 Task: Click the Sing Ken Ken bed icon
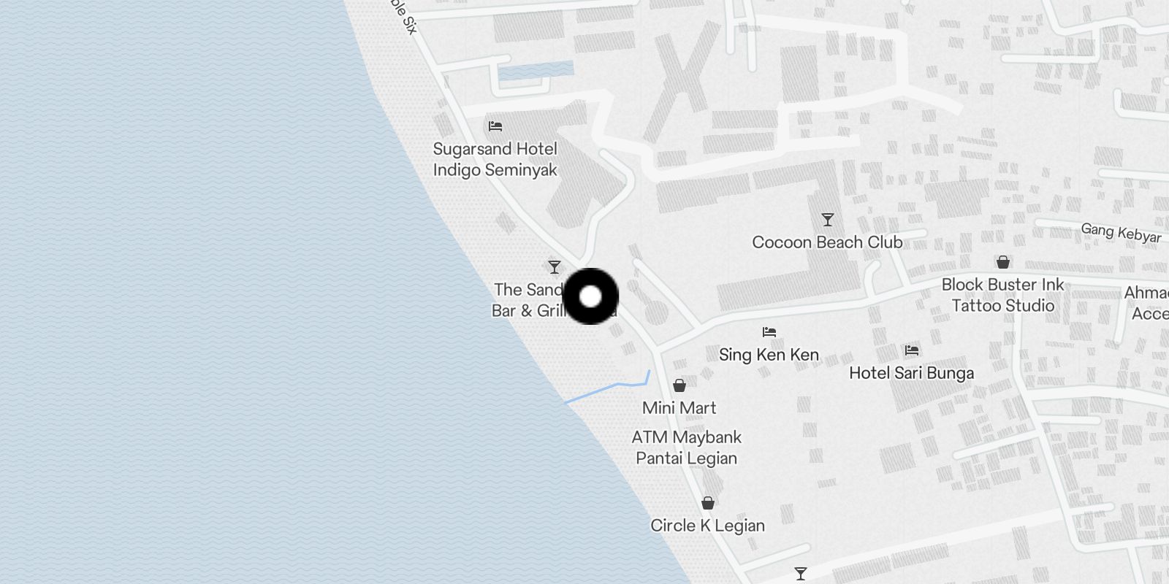(x=769, y=332)
